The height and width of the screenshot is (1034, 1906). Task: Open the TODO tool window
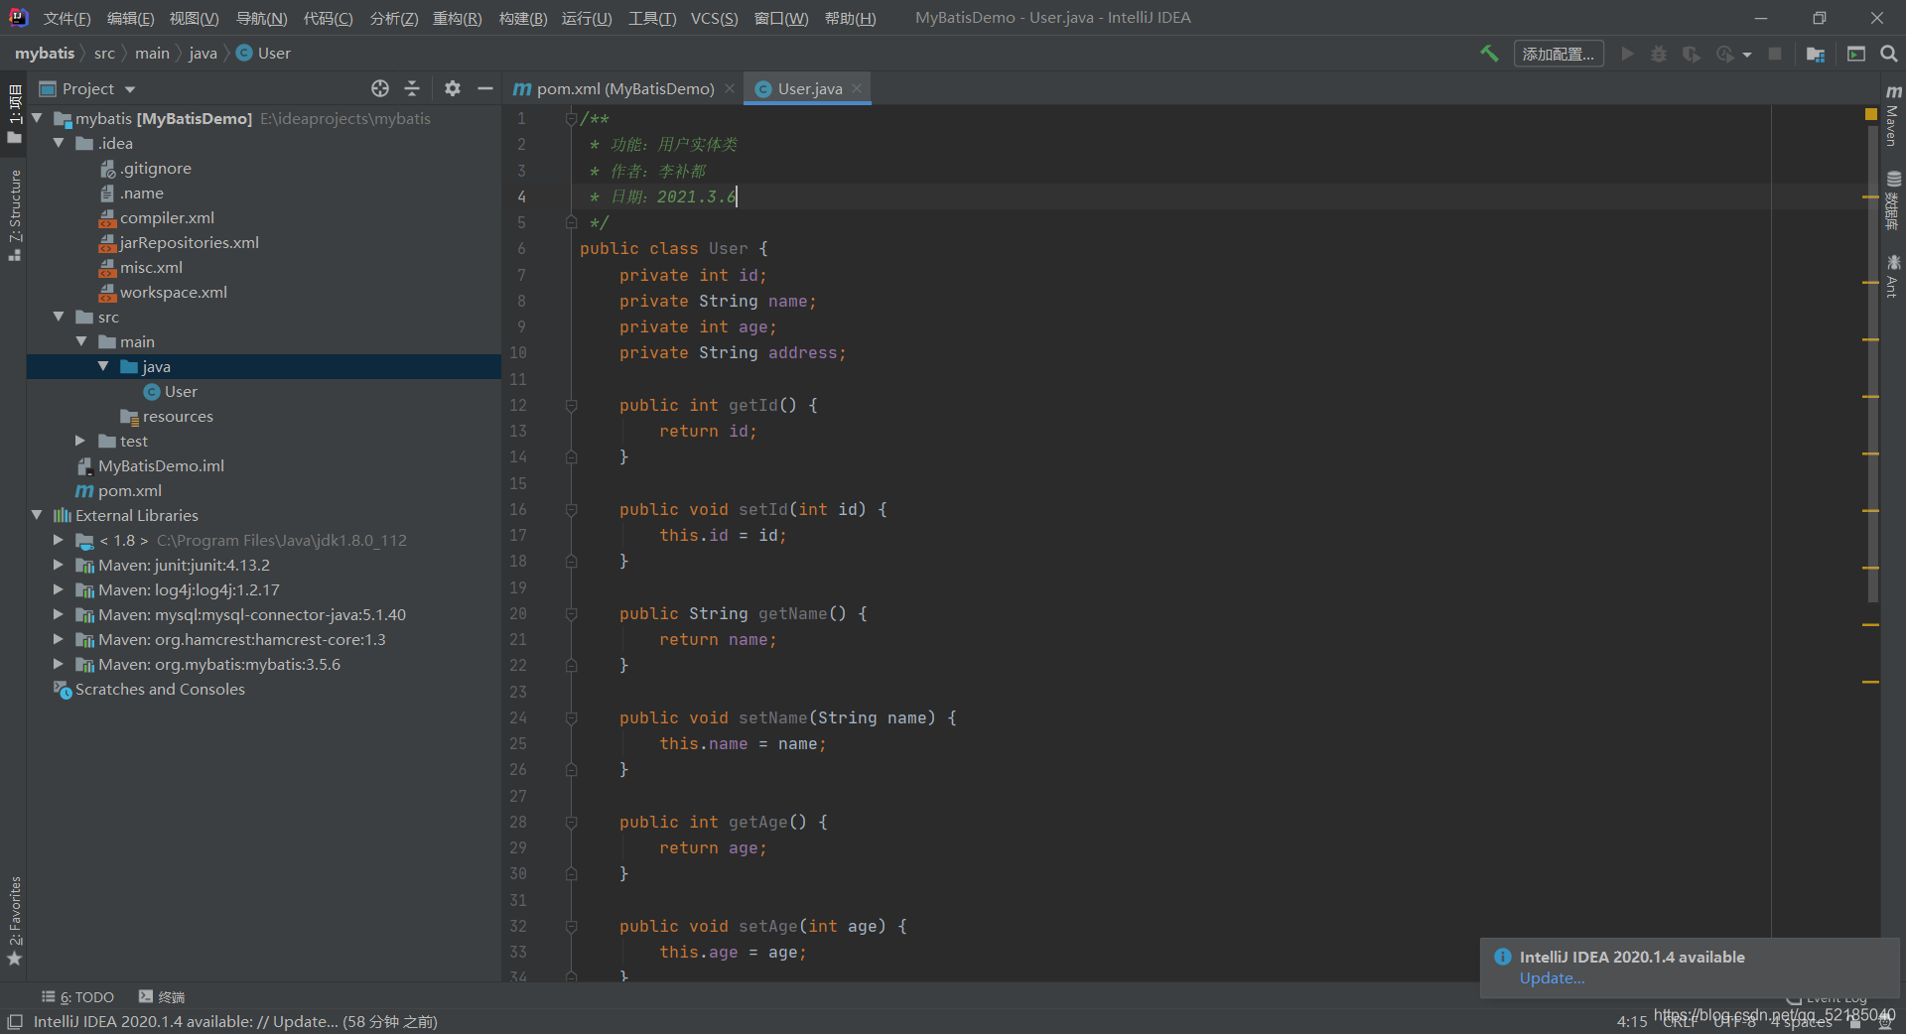pyautogui.click(x=78, y=997)
